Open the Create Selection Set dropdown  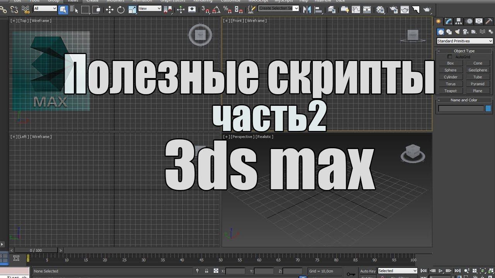(x=278, y=8)
